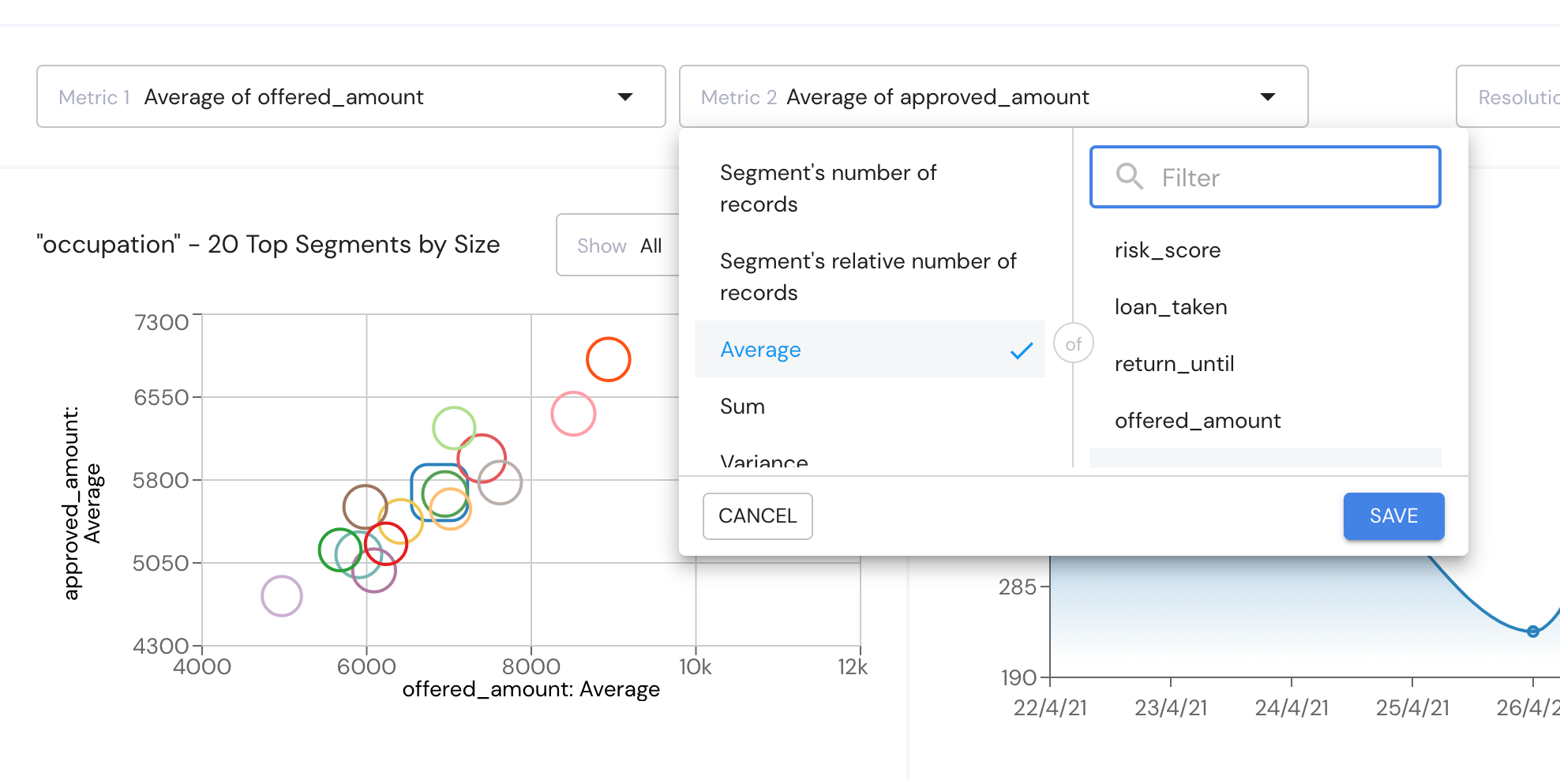Click the blue rounded square marker

[x=440, y=492]
